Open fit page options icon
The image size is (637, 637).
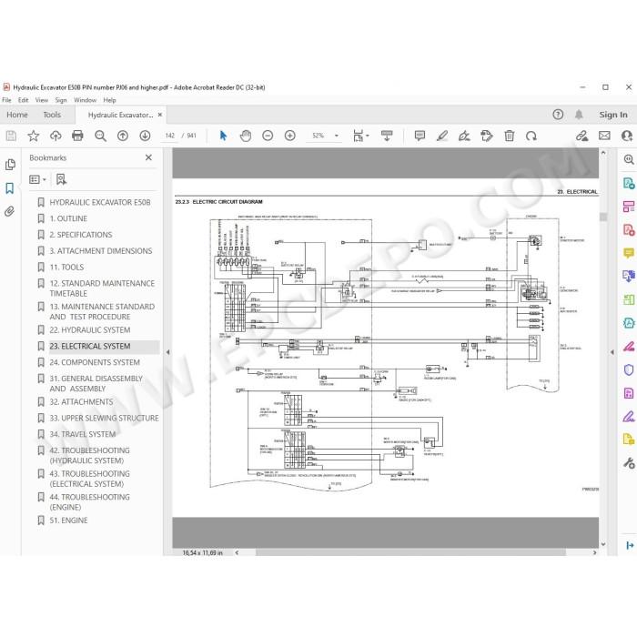[x=359, y=136]
